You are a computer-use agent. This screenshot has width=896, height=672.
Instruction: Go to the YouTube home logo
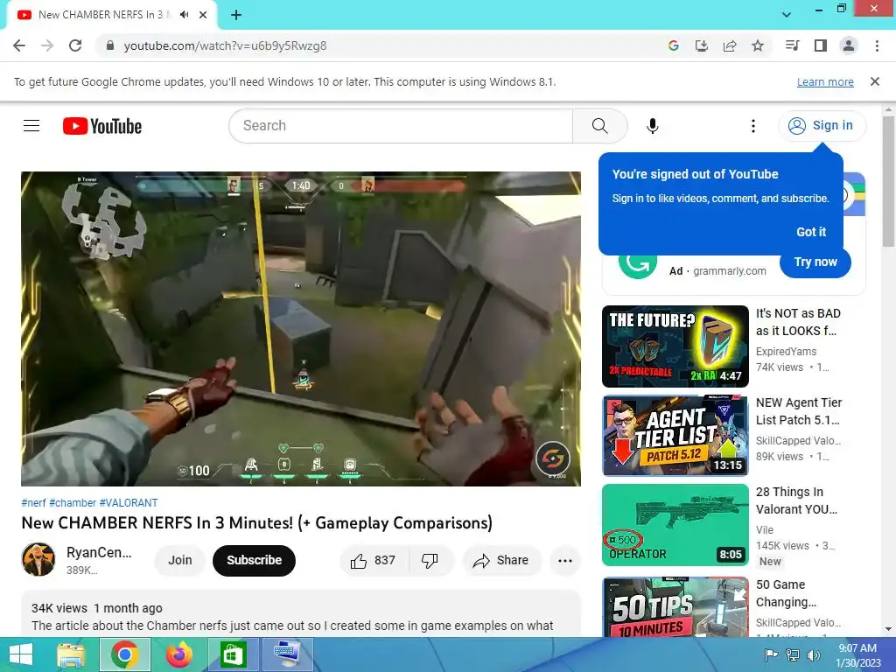click(x=102, y=126)
